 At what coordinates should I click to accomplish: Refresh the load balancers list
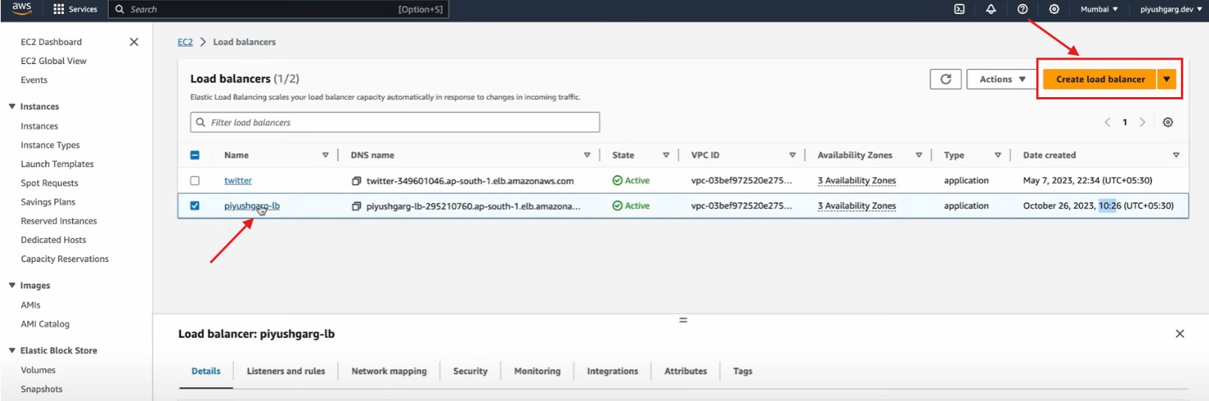pos(946,79)
